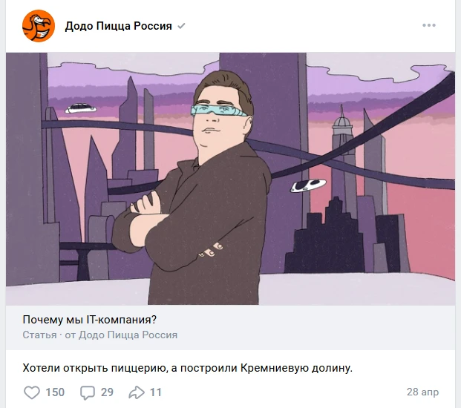Click the gray article caption bar
Screen dimensions: 461x408
pos(230,327)
